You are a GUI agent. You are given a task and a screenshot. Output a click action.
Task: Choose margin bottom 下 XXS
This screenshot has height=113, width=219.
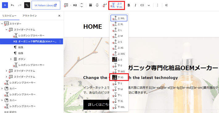119,71
